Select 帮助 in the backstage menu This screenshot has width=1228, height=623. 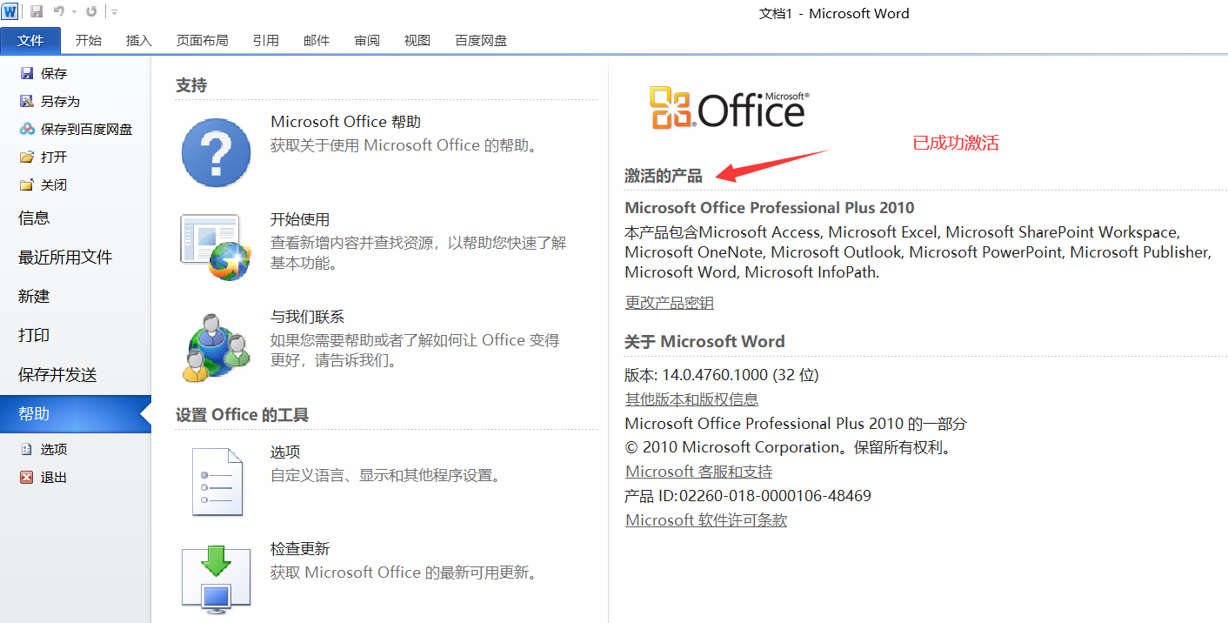coord(76,414)
